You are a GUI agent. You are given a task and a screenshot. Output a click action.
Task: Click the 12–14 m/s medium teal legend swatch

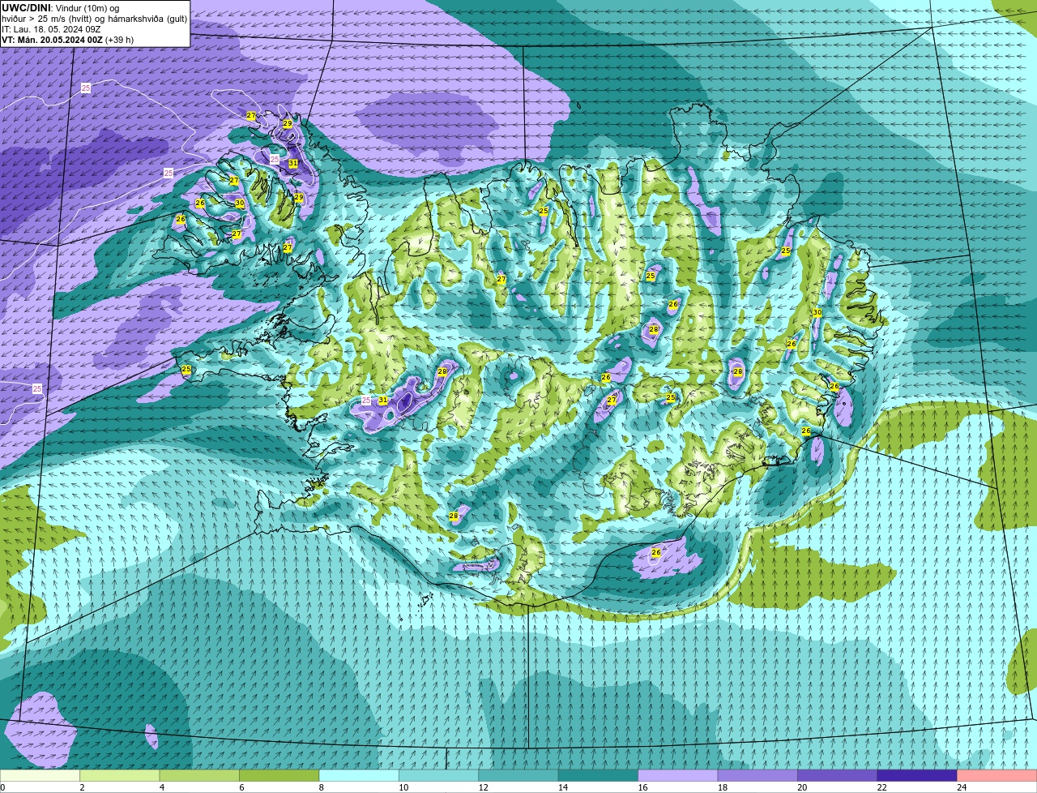tap(518, 775)
